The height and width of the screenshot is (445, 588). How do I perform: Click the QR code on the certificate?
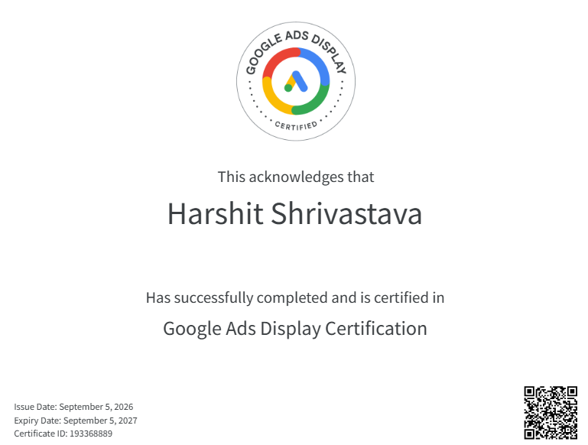tap(551, 412)
